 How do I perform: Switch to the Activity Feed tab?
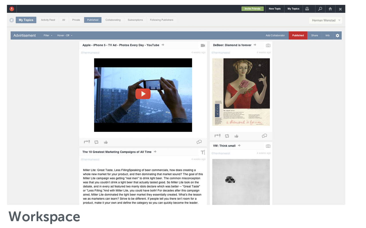click(48, 20)
